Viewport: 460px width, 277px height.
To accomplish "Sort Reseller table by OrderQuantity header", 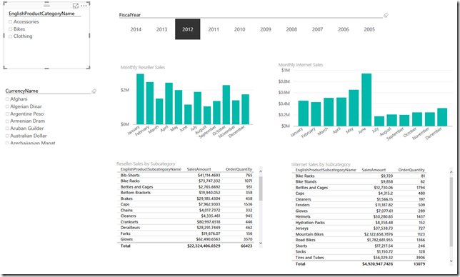I will point(239,169).
